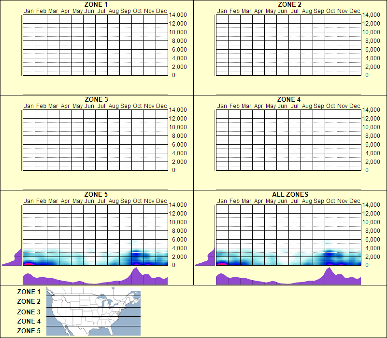The width and height of the screenshot is (387, 338).
Task: Click the Jan label on ZONE 5 chart
Action: pos(29,200)
